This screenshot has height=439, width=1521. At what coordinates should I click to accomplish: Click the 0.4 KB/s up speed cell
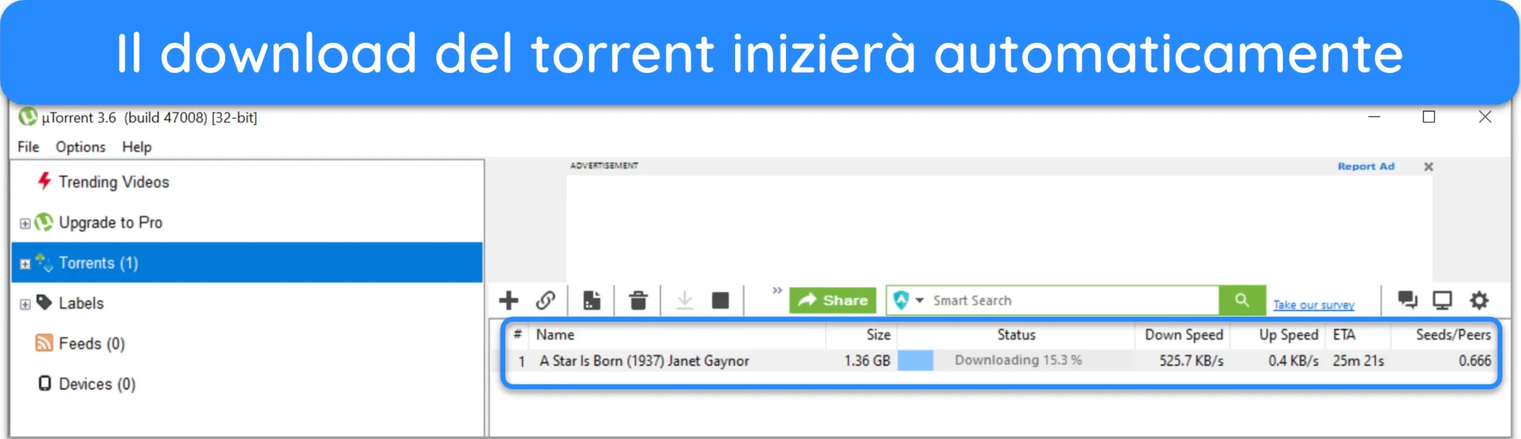[1293, 361]
